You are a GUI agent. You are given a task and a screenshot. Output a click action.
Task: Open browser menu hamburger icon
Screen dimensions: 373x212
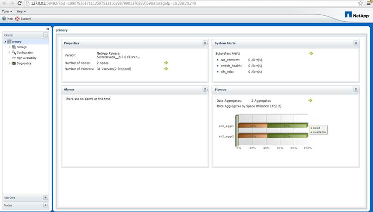369,3
